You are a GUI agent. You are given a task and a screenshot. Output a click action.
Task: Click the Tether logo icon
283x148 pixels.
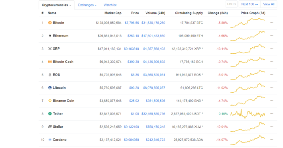pos(50,114)
